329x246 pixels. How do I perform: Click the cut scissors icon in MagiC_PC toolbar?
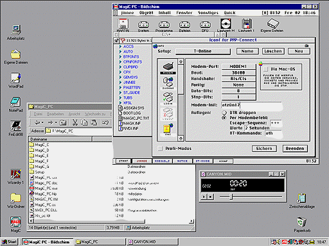tap(75, 122)
